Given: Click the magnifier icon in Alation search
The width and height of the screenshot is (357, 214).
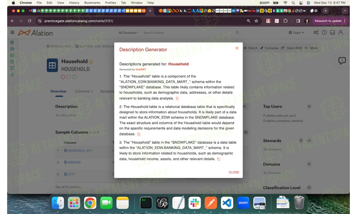Looking at the screenshot, I should [237, 33].
